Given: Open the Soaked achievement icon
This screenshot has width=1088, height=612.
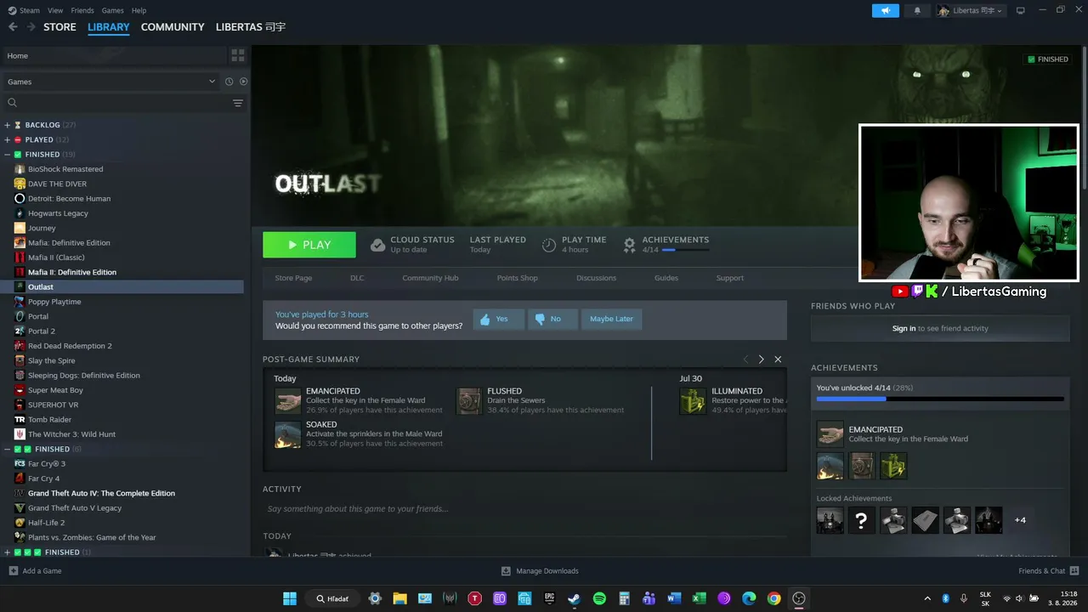Looking at the screenshot, I should [x=288, y=434].
